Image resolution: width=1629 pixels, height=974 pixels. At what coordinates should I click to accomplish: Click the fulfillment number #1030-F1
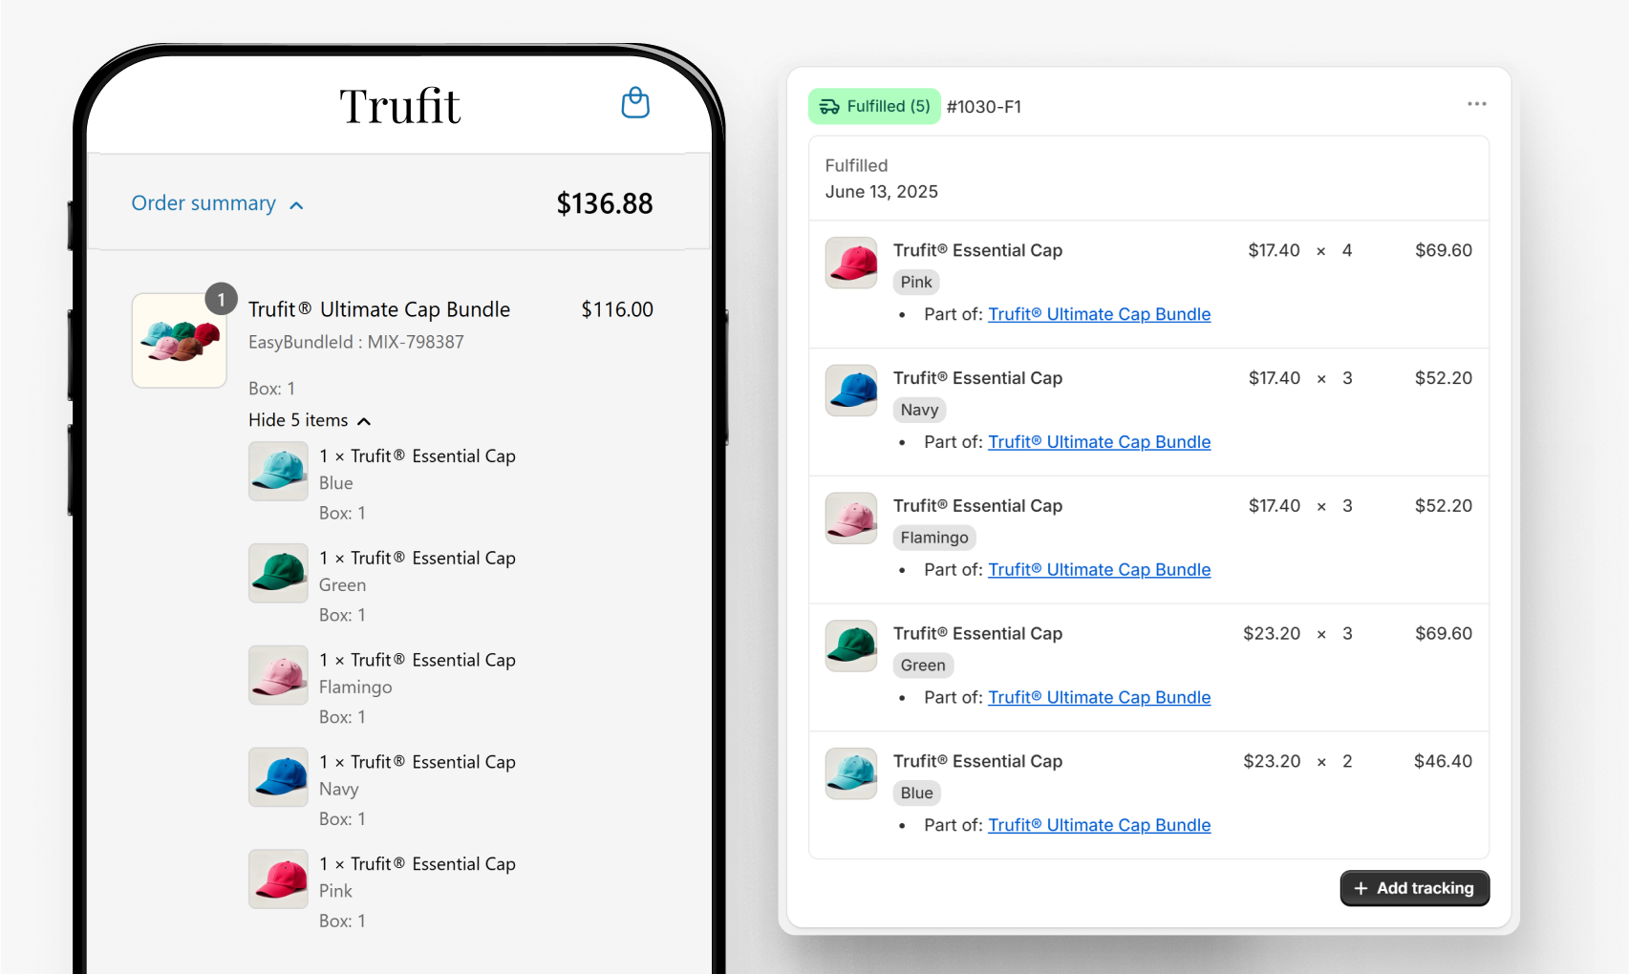click(x=984, y=107)
